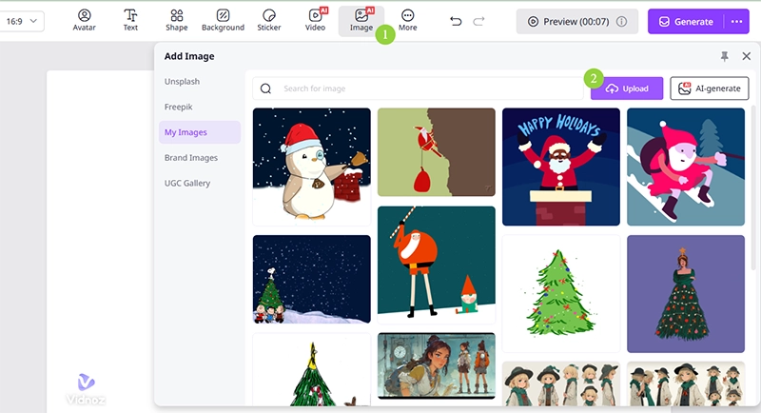This screenshot has width=761, height=413.
Task: Select the long-legged Santa with elf image
Action: click(437, 265)
